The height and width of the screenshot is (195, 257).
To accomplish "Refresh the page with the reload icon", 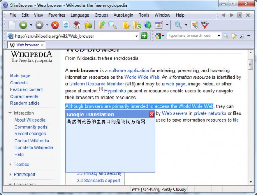I will coord(66,25).
